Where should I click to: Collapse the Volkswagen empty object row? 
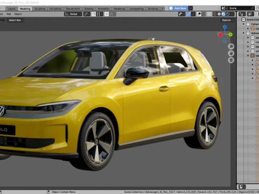pyautogui.click(x=248, y=56)
